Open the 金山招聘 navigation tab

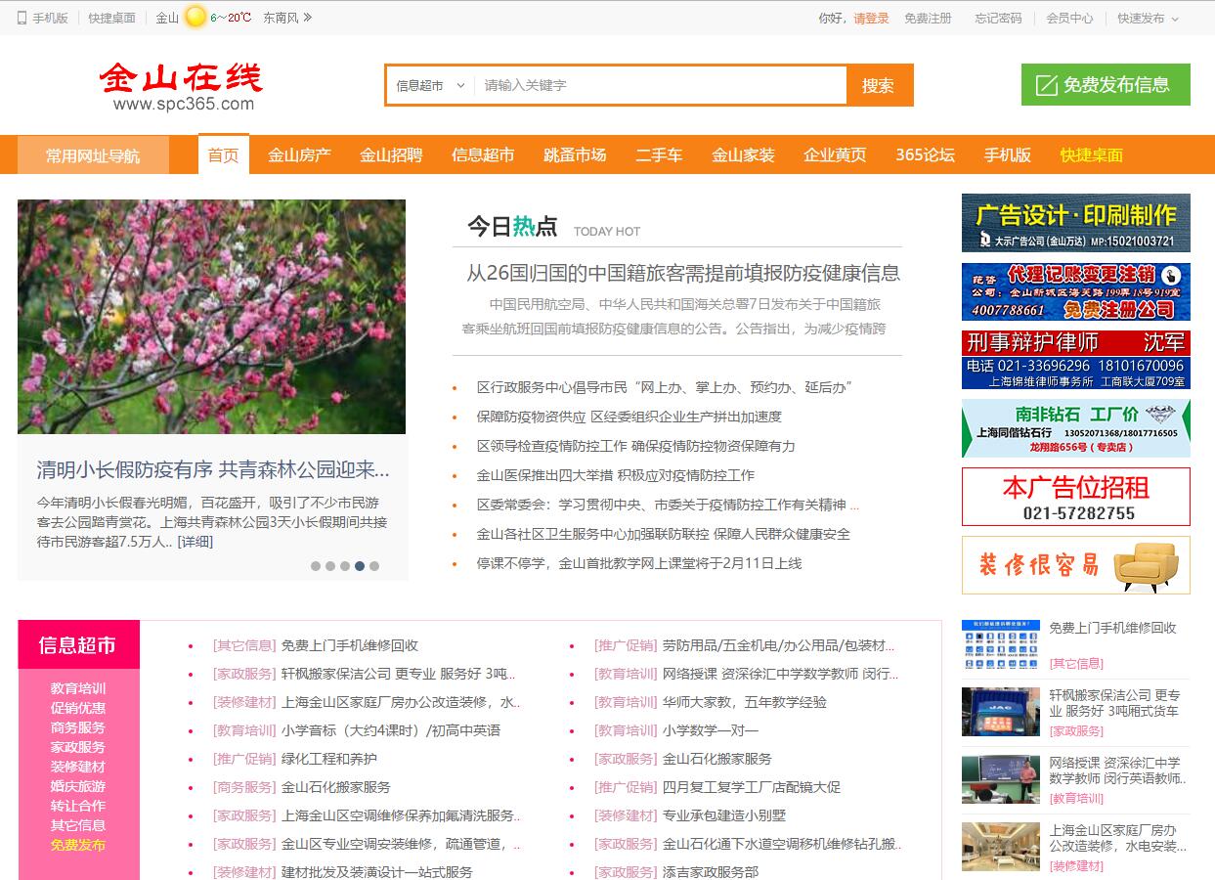click(x=391, y=154)
